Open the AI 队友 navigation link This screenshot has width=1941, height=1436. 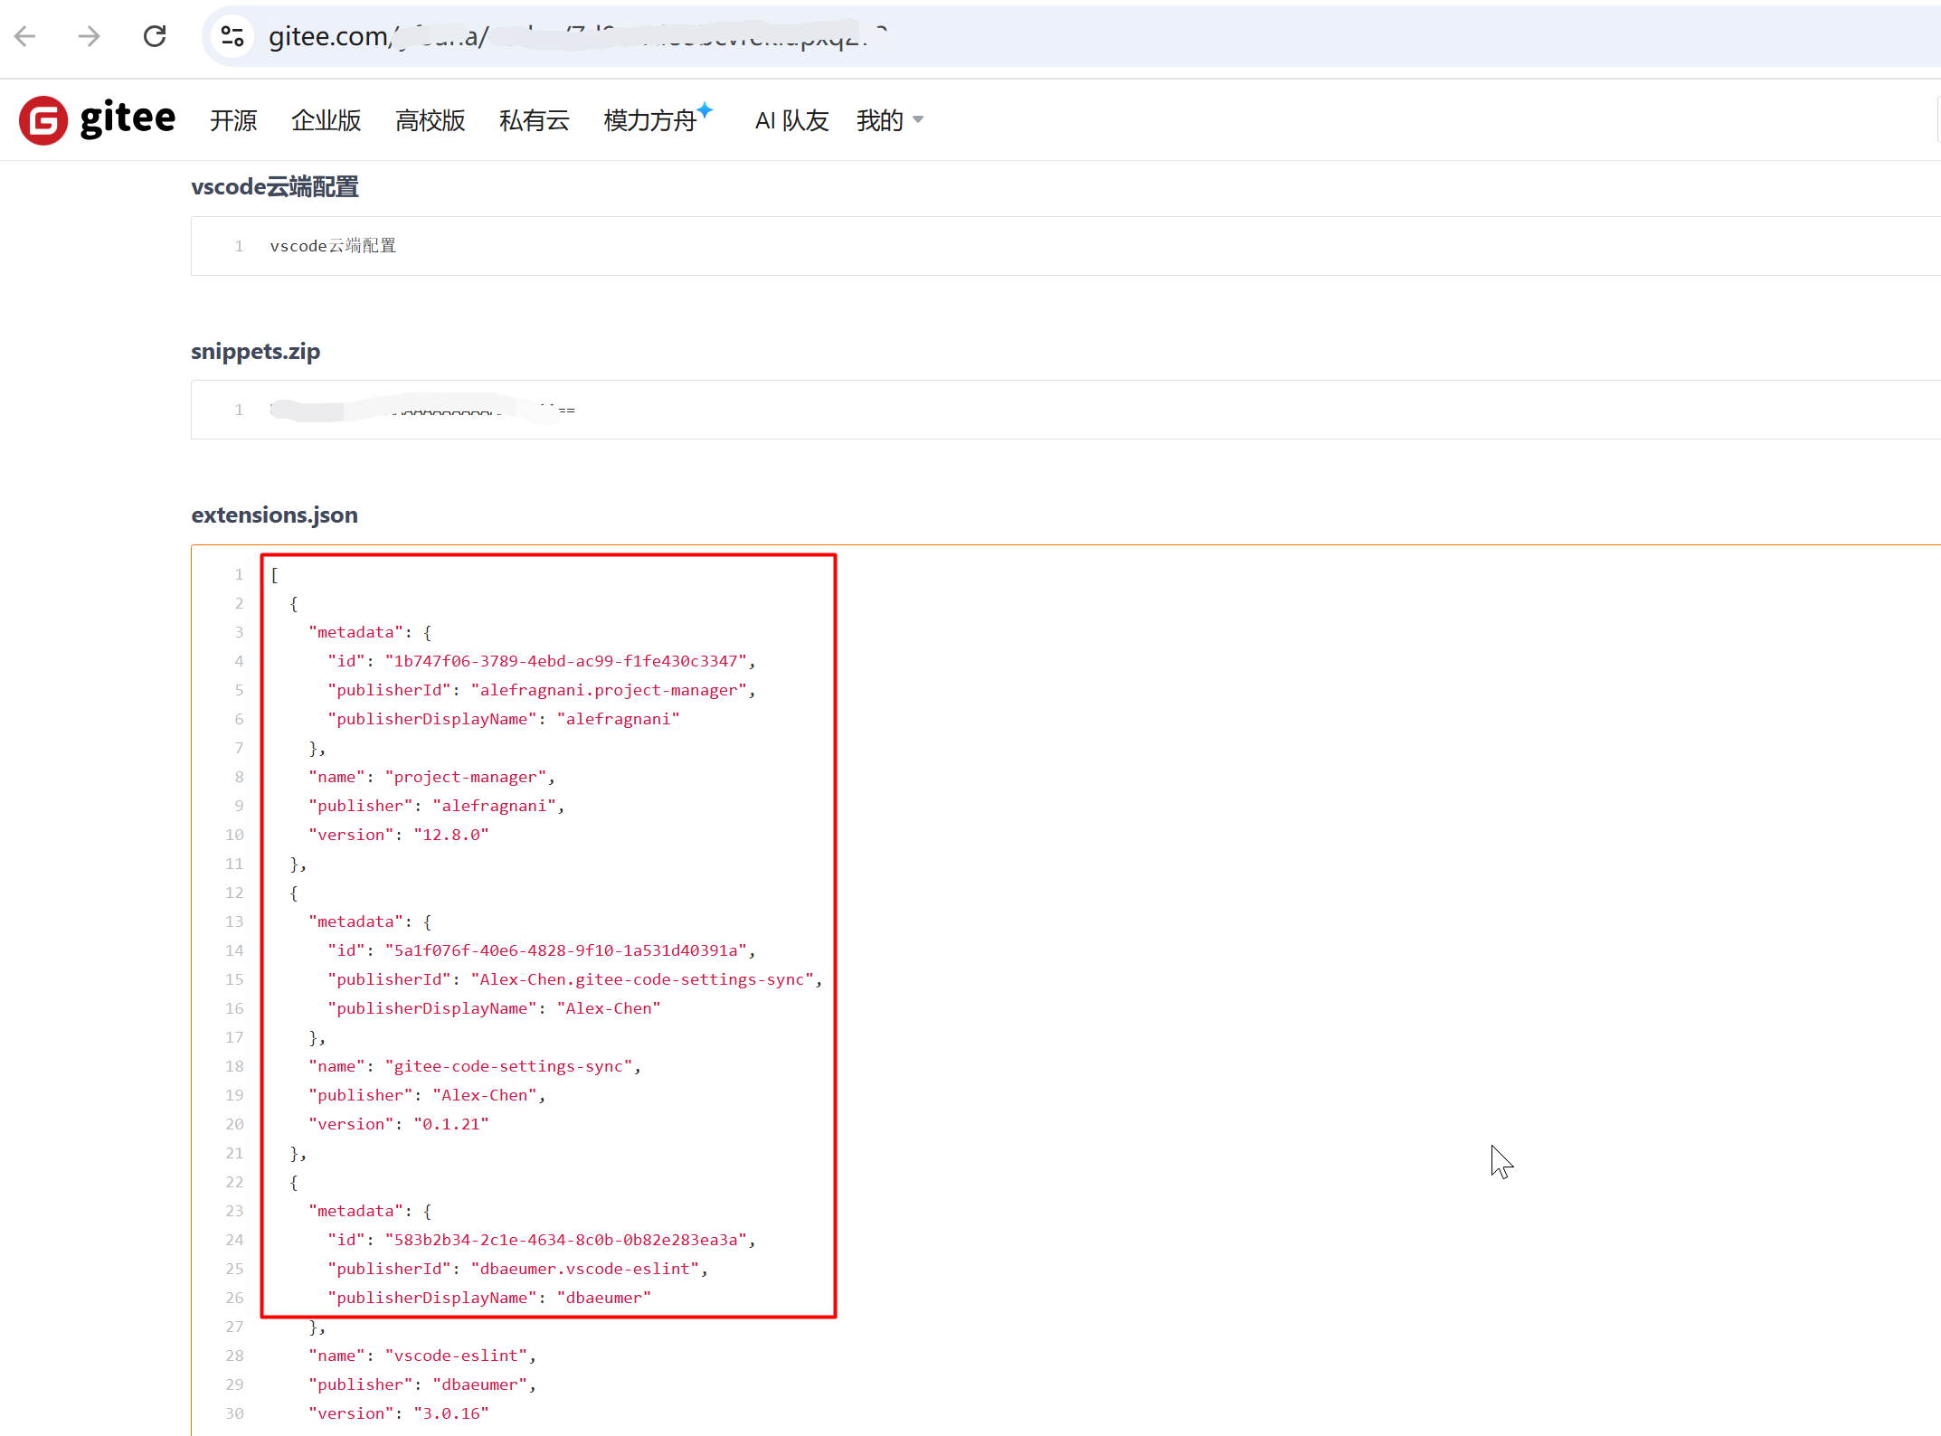pos(791,120)
